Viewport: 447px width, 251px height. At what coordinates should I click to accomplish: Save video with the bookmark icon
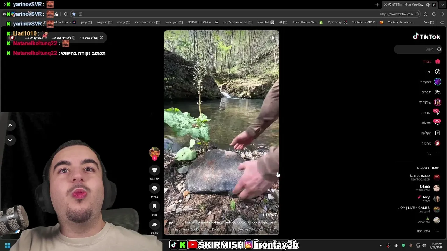point(154,206)
